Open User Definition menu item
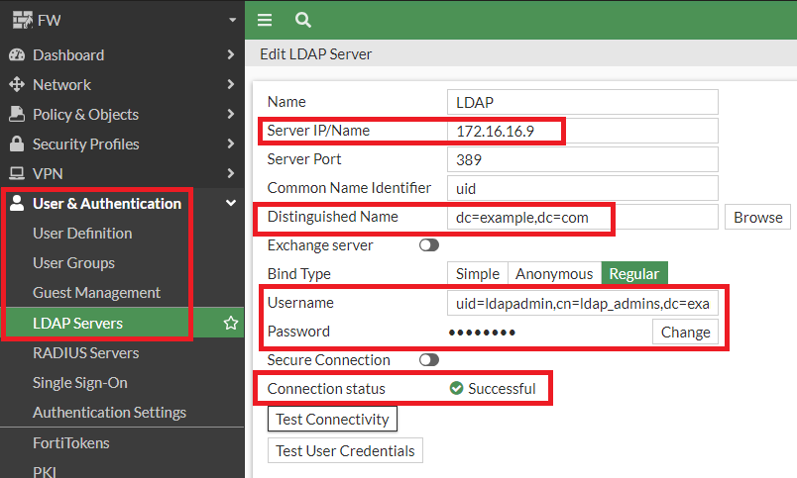 pos(82,234)
